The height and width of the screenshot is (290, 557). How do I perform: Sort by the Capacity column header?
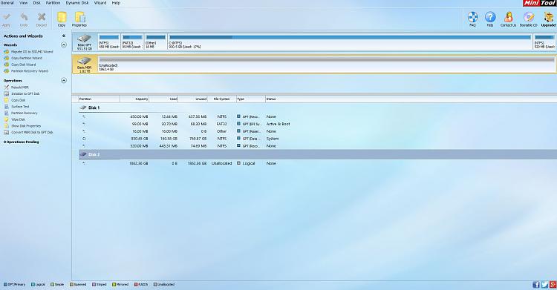point(134,99)
